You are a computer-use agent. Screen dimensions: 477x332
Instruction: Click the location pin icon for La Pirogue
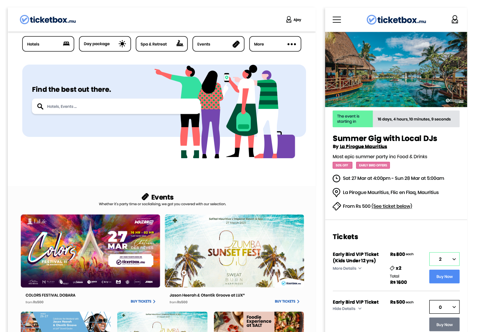tap(336, 192)
